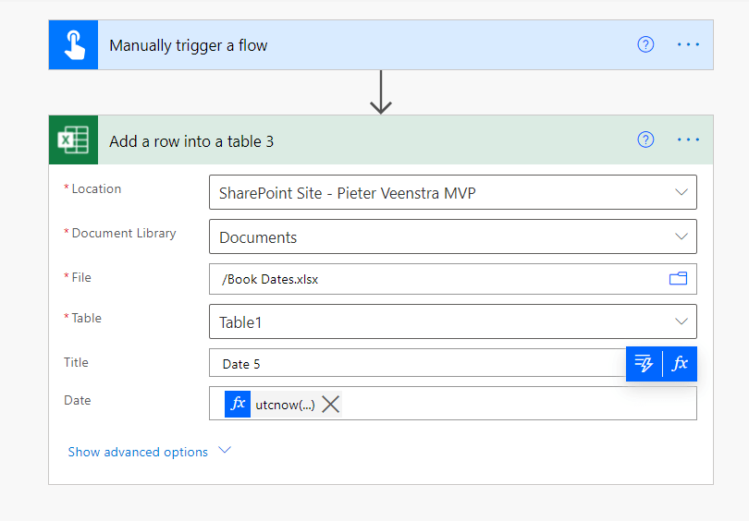
Task: Remove the utcnow expression token
Action: pyautogui.click(x=330, y=405)
